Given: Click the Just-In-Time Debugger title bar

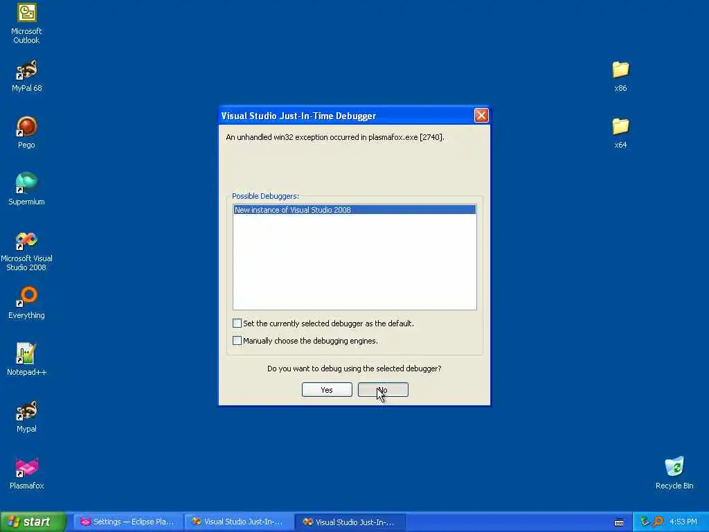Looking at the screenshot, I should [x=346, y=116].
